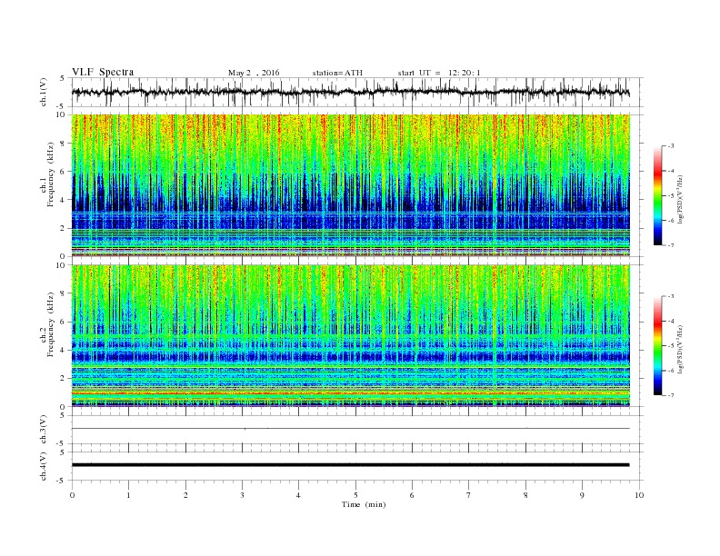This screenshot has height=556, width=720.
Task: Click the thick ch.4 voltage trace band
Action: click(x=351, y=465)
